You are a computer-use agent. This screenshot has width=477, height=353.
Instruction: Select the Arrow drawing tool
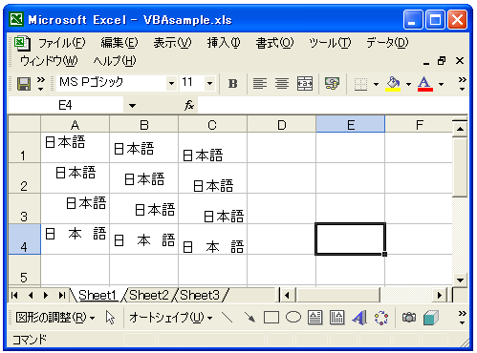click(249, 318)
